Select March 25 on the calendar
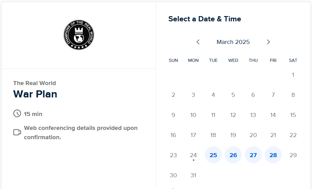Viewport: 312px width, 189px height. [x=213, y=155]
